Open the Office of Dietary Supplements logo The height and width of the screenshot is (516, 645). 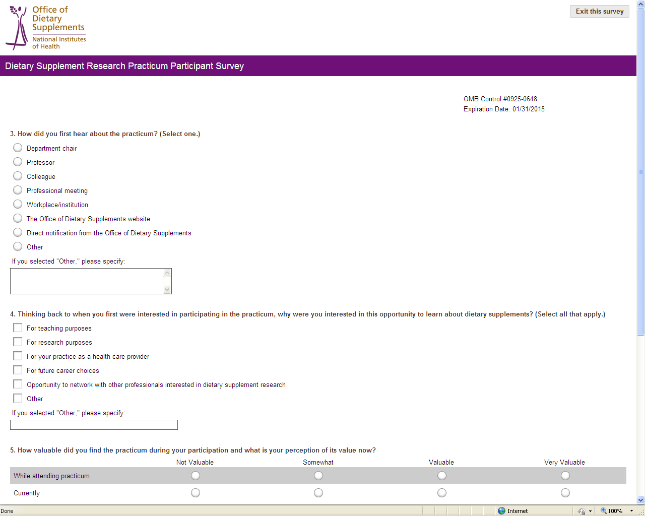(46, 28)
